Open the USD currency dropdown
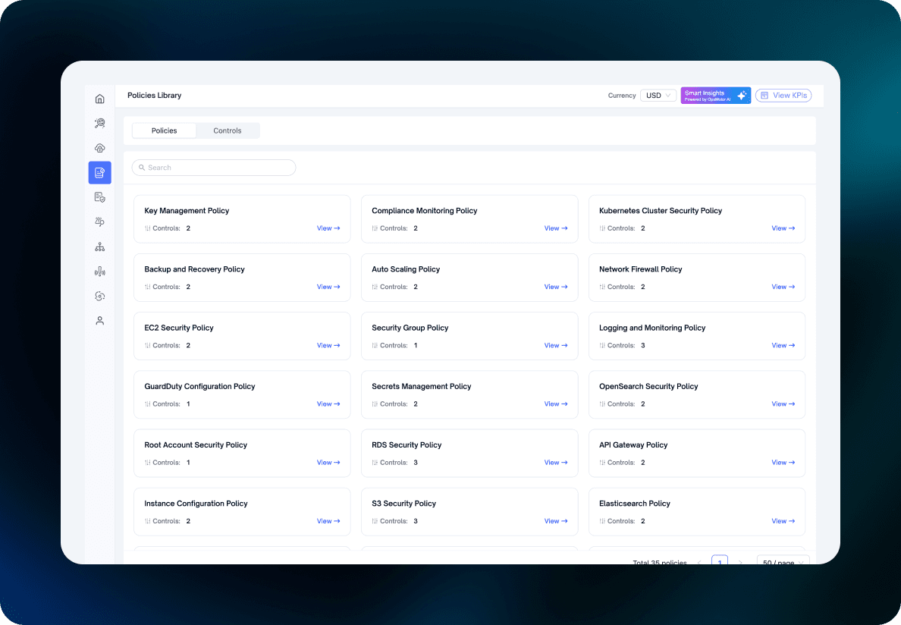The image size is (901, 625). [x=658, y=96]
